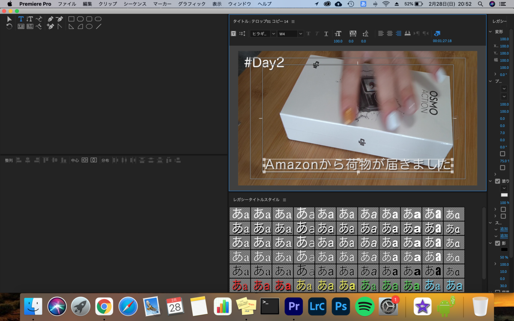
Task: Collapse the 影 shadow section
Action: [491, 243]
